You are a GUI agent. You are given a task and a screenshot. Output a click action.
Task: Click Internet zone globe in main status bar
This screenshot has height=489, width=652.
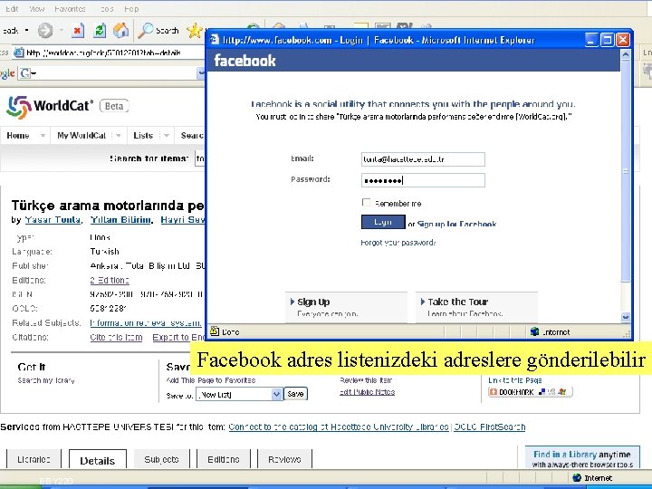pyautogui.click(x=577, y=478)
